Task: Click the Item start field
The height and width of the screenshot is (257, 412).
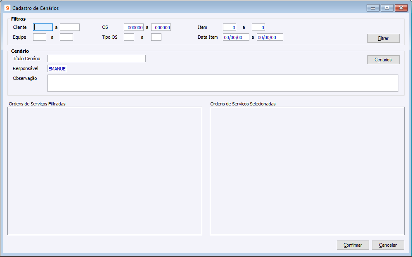Action: (230, 27)
